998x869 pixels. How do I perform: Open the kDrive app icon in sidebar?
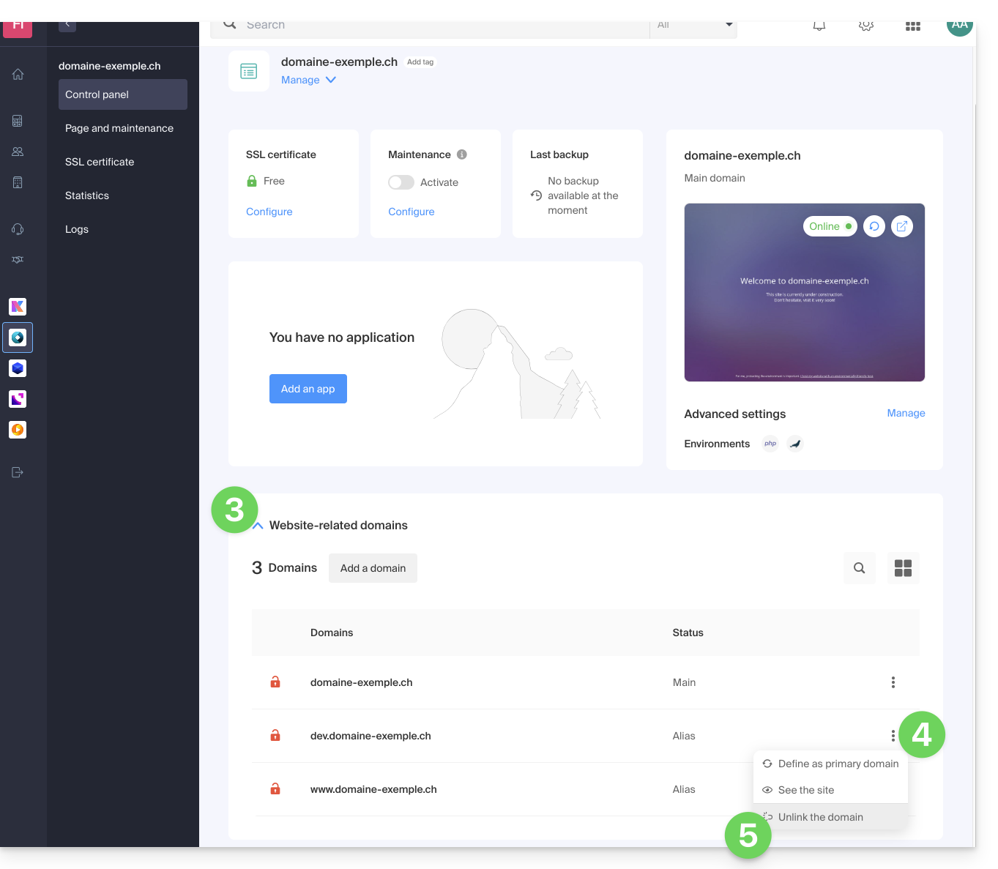[x=18, y=368]
